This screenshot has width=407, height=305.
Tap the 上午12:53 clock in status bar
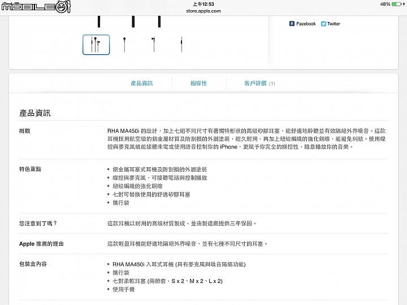[x=203, y=4]
